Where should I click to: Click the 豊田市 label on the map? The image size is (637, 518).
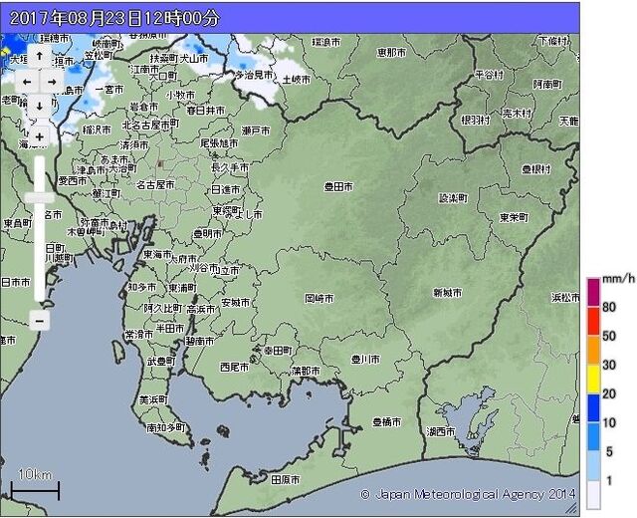[x=338, y=186]
